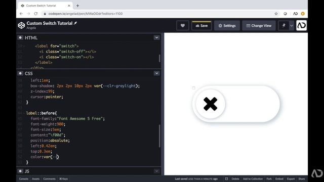Expand JS panel dropdown chevron
The height and width of the screenshot is (182, 324).
pos(156,171)
